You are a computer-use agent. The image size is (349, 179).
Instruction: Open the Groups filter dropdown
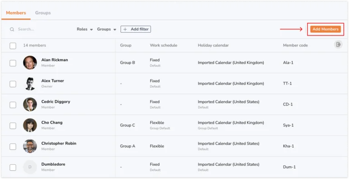click(x=107, y=29)
